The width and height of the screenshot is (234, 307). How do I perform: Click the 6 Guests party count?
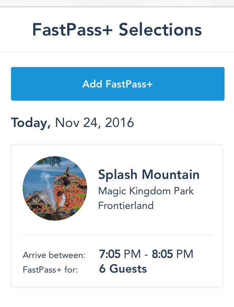[x=123, y=269]
